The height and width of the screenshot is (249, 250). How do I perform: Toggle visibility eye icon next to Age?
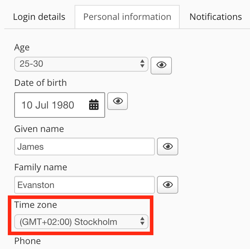coord(161,65)
